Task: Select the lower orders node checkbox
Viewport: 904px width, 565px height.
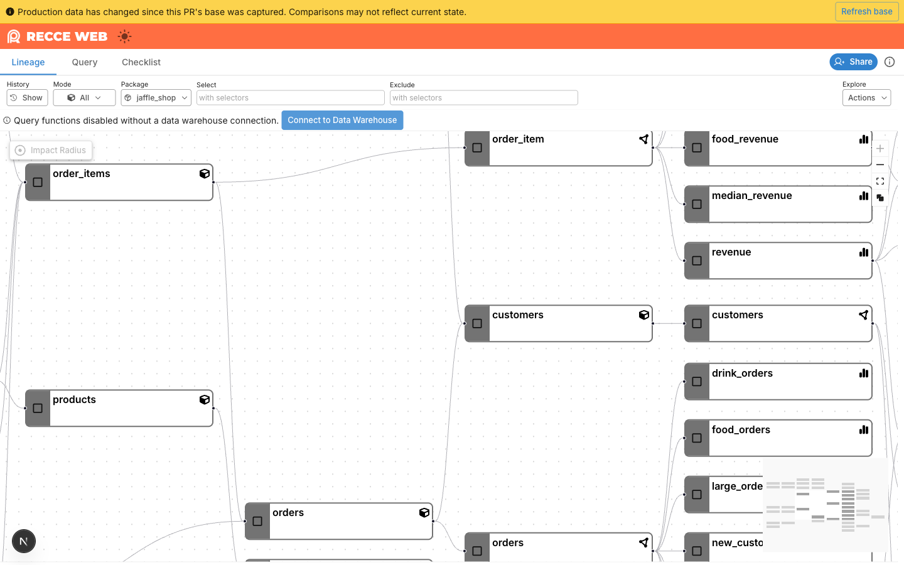Action: pyautogui.click(x=477, y=551)
